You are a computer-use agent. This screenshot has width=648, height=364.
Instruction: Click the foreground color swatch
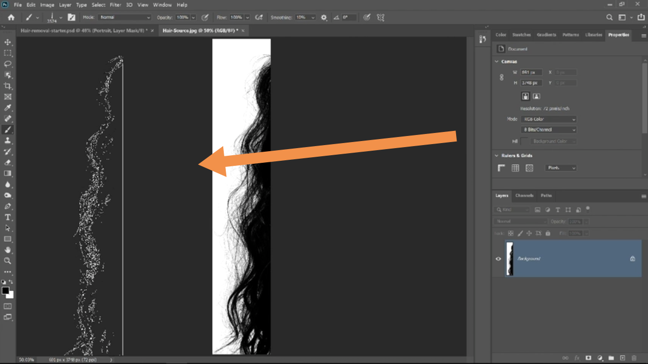[6, 291]
